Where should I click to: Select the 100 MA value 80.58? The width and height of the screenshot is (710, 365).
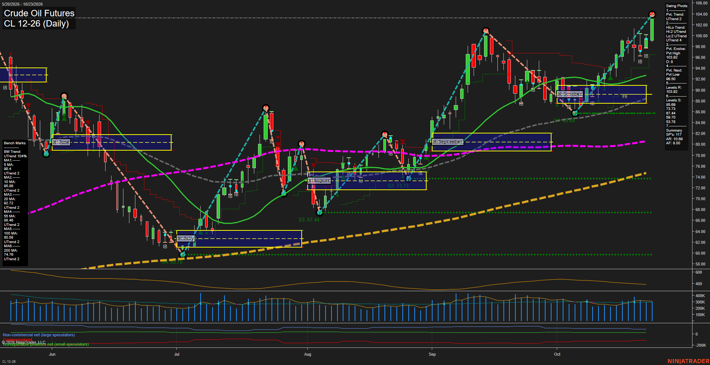pyautogui.click(x=9, y=237)
